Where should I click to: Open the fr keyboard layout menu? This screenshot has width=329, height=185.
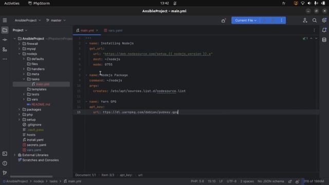coord(284,3)
